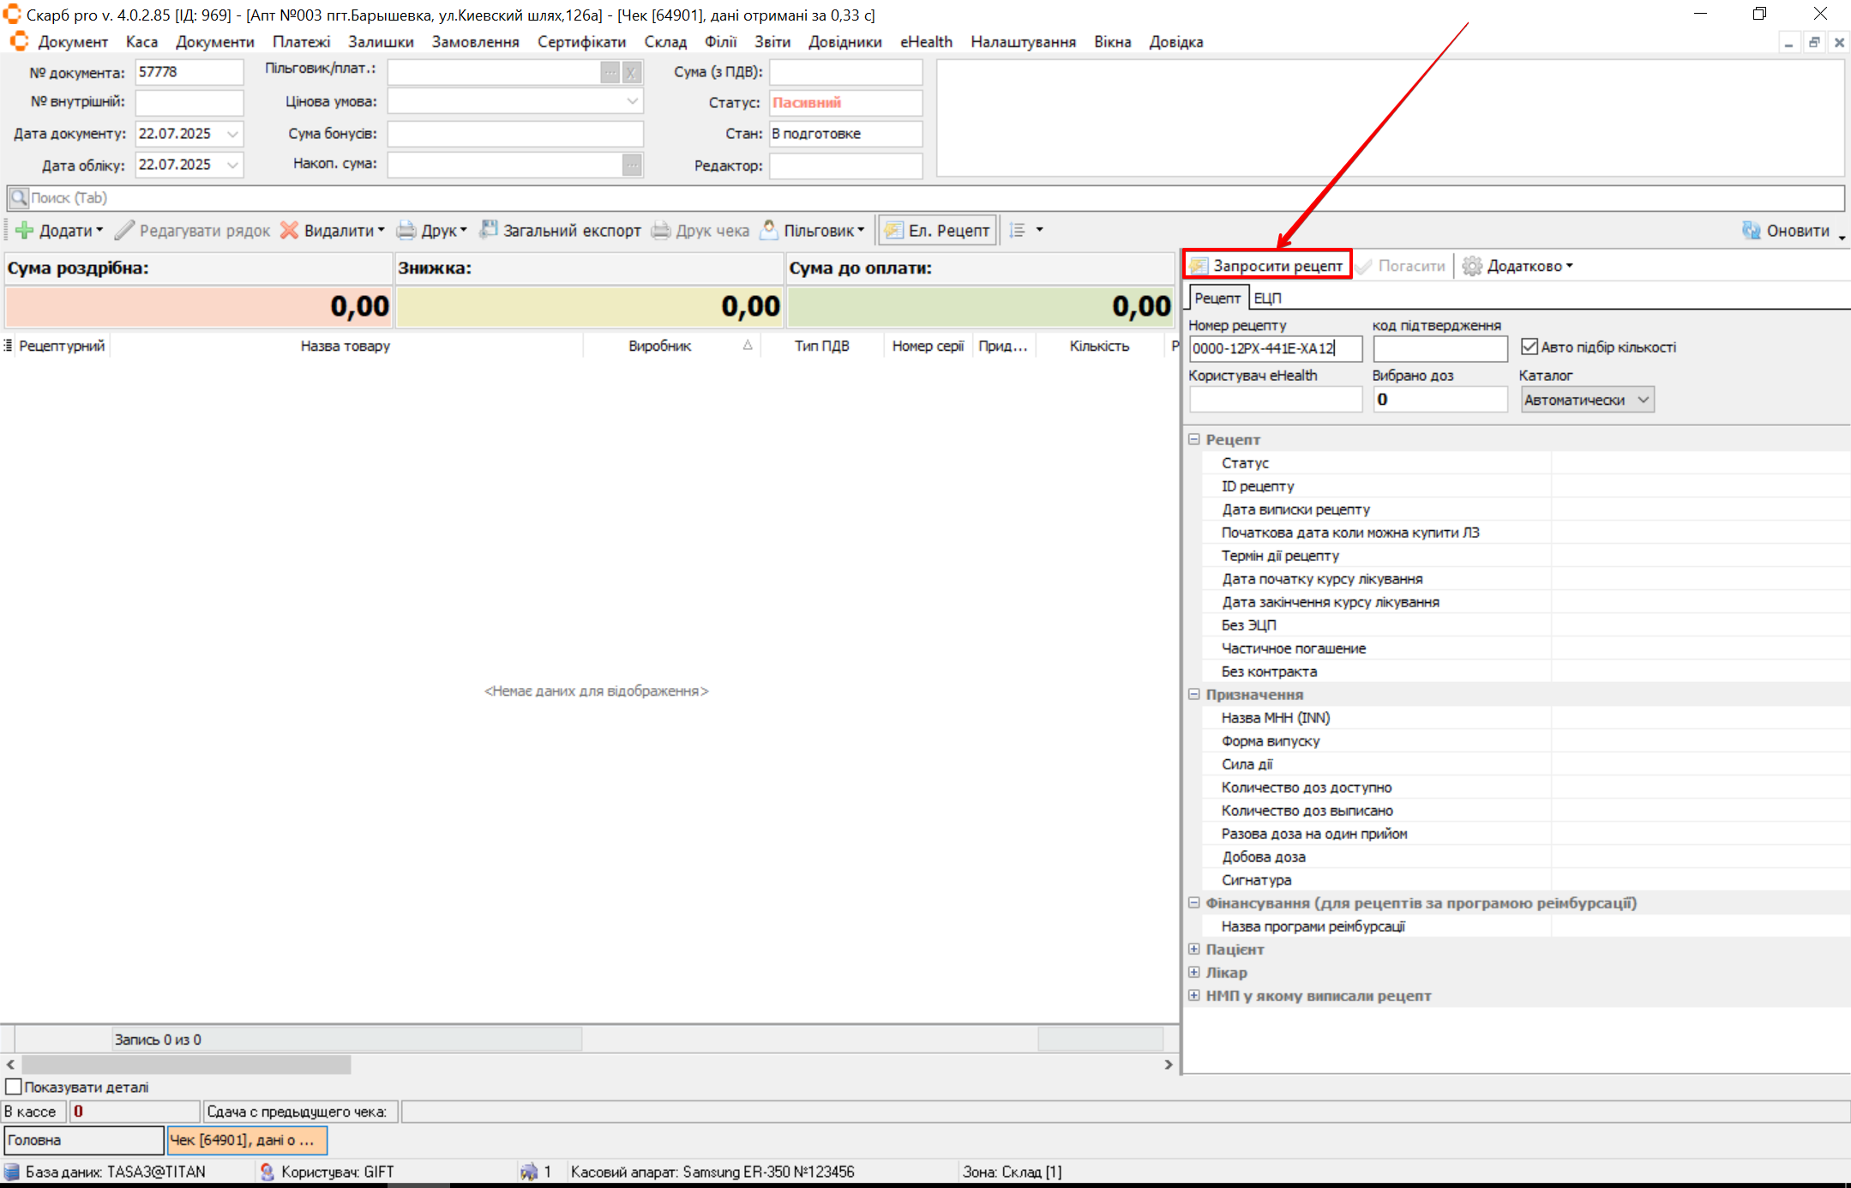Click the Головна window tab button
The image size is (1851, 1188).
(x=83, y=1140)
